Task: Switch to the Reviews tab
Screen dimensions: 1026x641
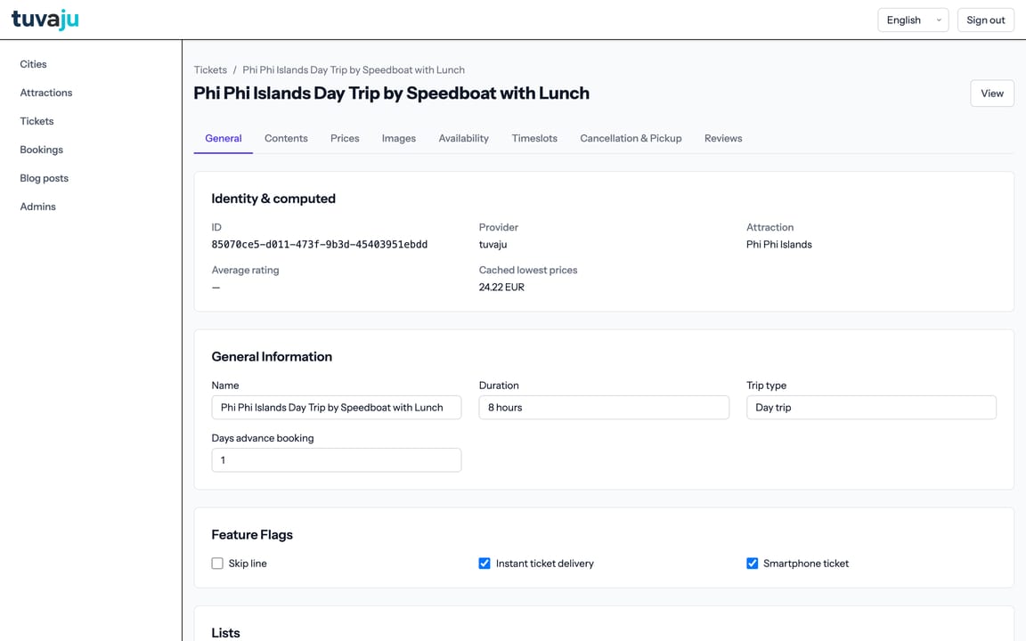Action: (x=723, y=139)
